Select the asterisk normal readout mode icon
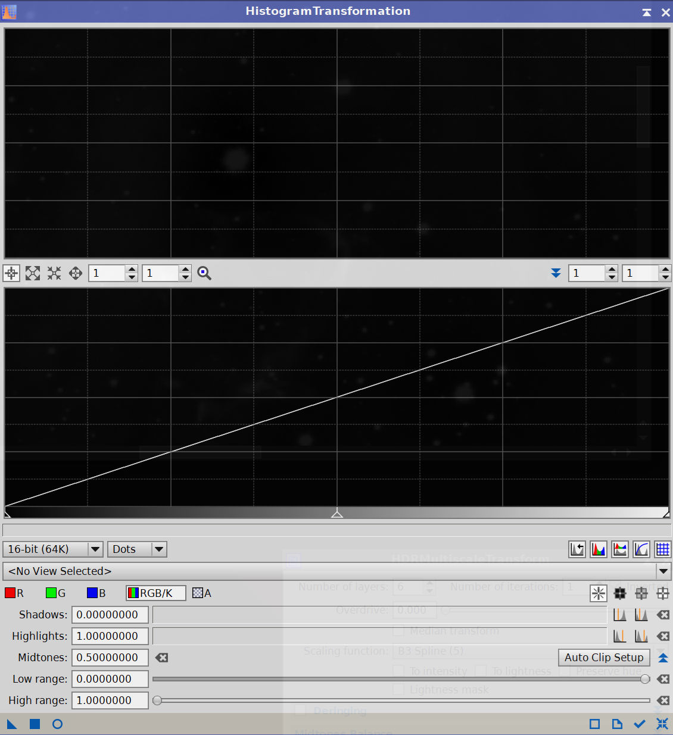Viewport: 673px width, 735px height. coord(599,593)
